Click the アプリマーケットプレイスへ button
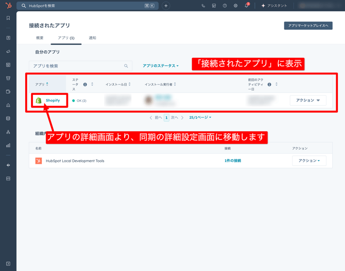345x271 pixels. click(x=308, y=25)
